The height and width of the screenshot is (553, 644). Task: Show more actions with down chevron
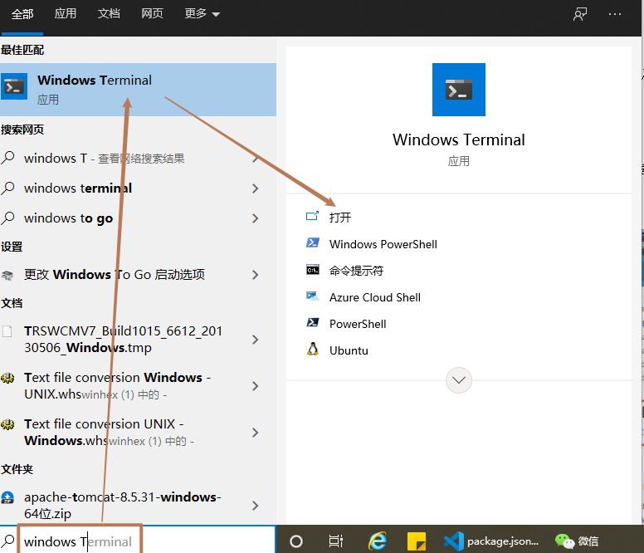(x=459, y=380)
